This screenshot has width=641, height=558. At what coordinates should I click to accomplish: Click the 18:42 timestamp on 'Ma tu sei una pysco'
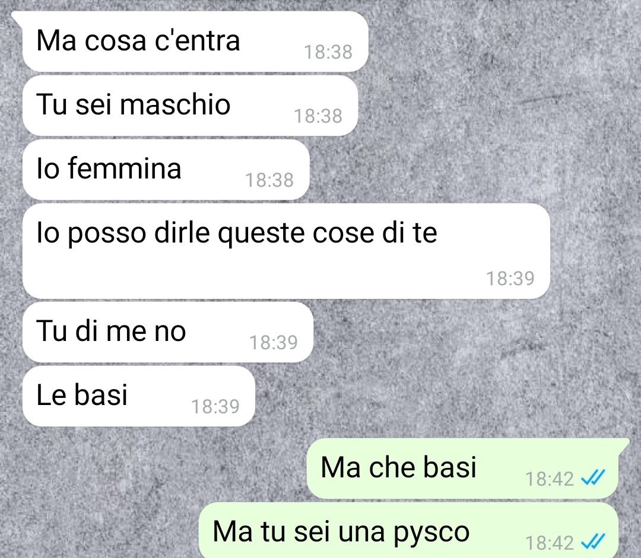550,543
